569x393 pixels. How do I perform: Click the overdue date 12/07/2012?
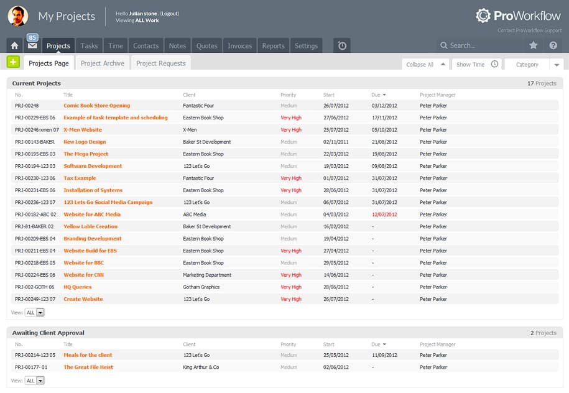[x=384, y=215]
